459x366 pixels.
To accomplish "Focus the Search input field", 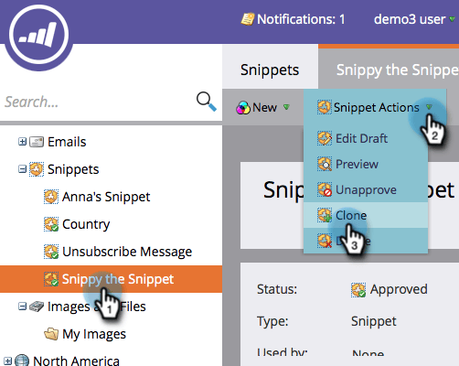I will point(98,102).
